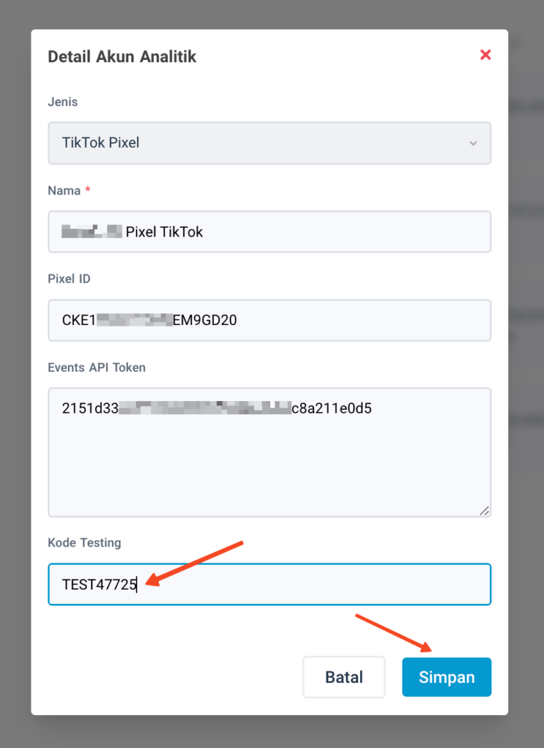Close the Detail Akun Analitik dialog
This screenshot has height=748, width=544.
tap(486, 55)
